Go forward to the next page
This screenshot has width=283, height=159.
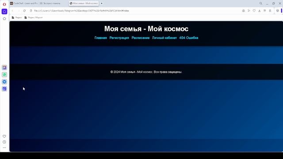click(x=19, y=11)
